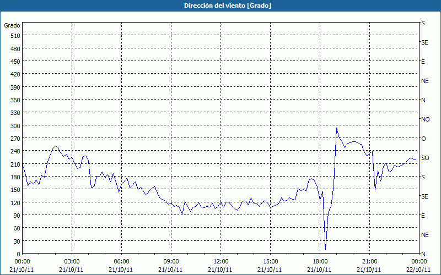The height and width of the screenshot is (275, 441).
Task: Select the 00:00 label above date 21/10/11
Action: tap(22, 262)
